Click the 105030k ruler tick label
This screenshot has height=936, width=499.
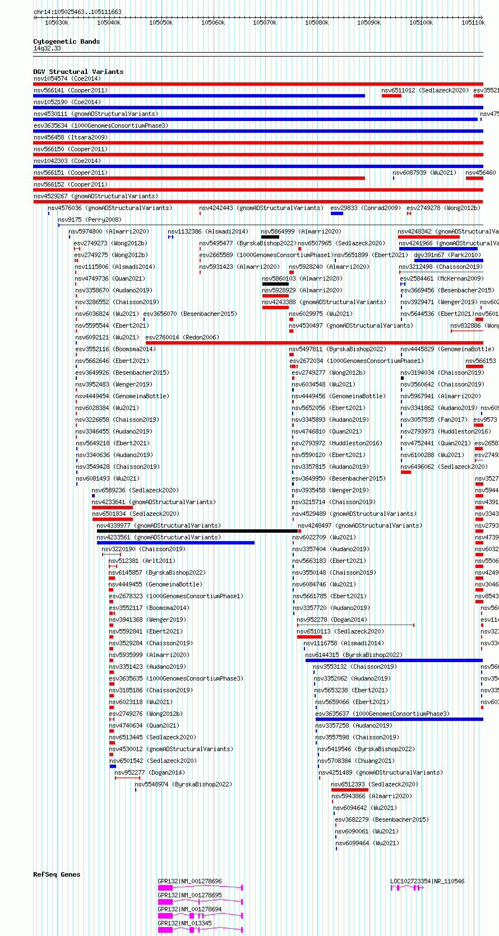(x=57, y=22)
